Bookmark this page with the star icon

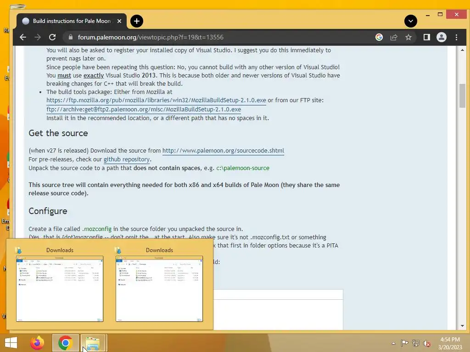pos(408,37)
